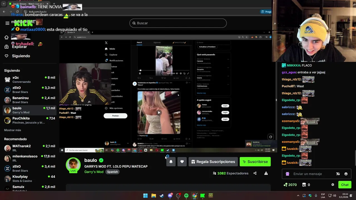Click Regala Suscripciones button
The height and width of the screenshot is (200, 356).
coord(213,162)
